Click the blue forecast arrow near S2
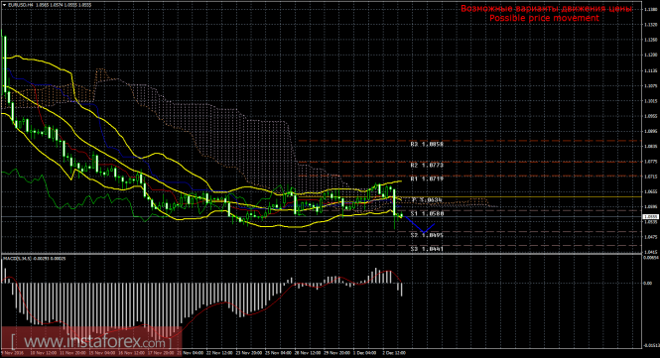The image size is (660, 358). pos(420,225)
